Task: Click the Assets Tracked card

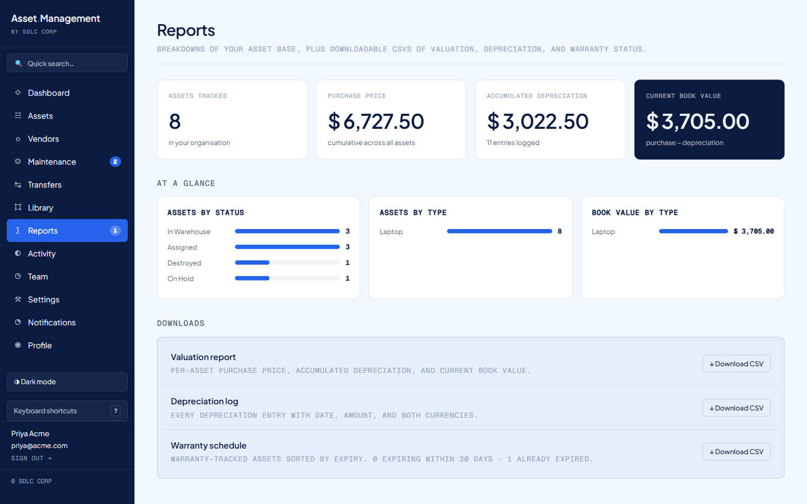Action: coord(232,119)
